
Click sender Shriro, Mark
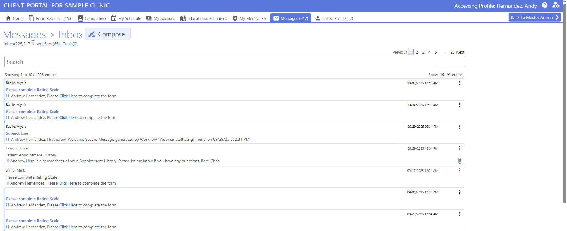15,170
